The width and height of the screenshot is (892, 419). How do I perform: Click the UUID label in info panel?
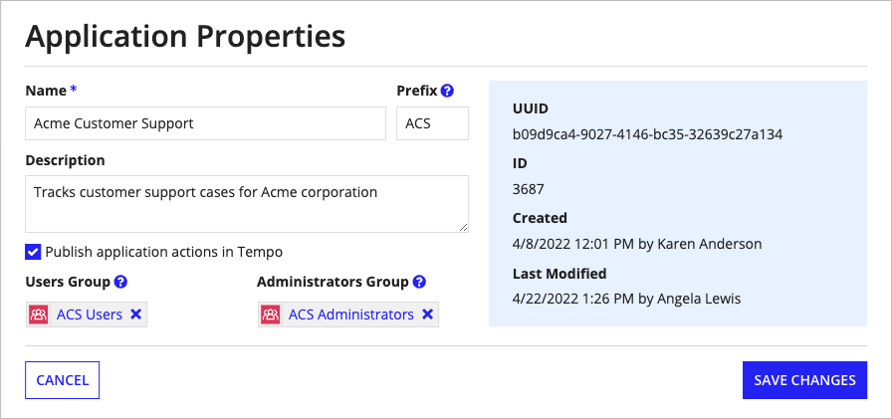click(x=531, y=108)
